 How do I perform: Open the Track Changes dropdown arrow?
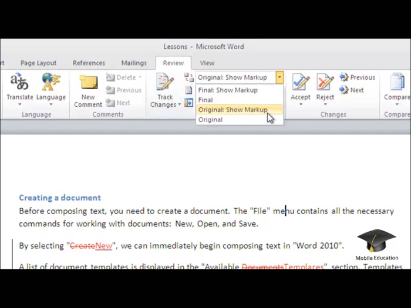pyautogui.click(x=180, y=104)
